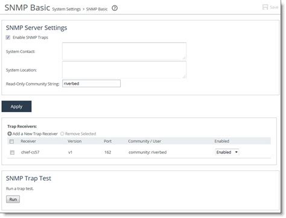This screenshot has height=218, width=286.
Task: Toggle Enable SNMP Traps checkbox
Action: 8,37
